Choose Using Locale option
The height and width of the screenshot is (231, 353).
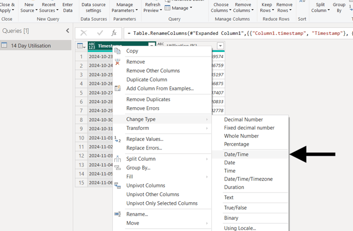pos(250,228)
